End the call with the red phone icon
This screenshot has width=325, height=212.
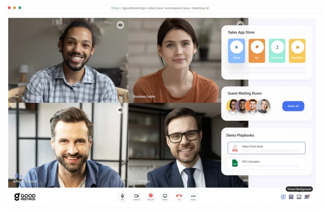click(179, 196)
